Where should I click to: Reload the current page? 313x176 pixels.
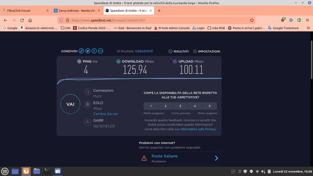(x=22, y=20)
